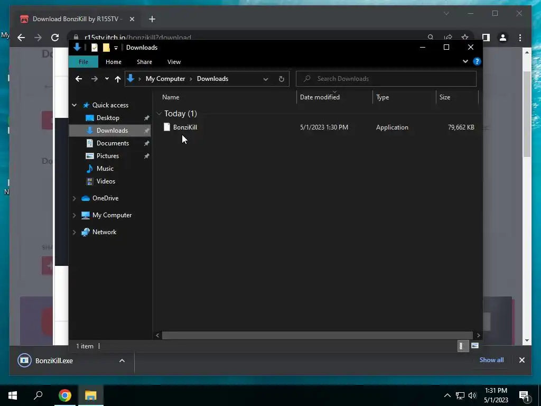Click the New folder quick access toolbar icon
Screen dimensions: 541x406
point(106,48)
